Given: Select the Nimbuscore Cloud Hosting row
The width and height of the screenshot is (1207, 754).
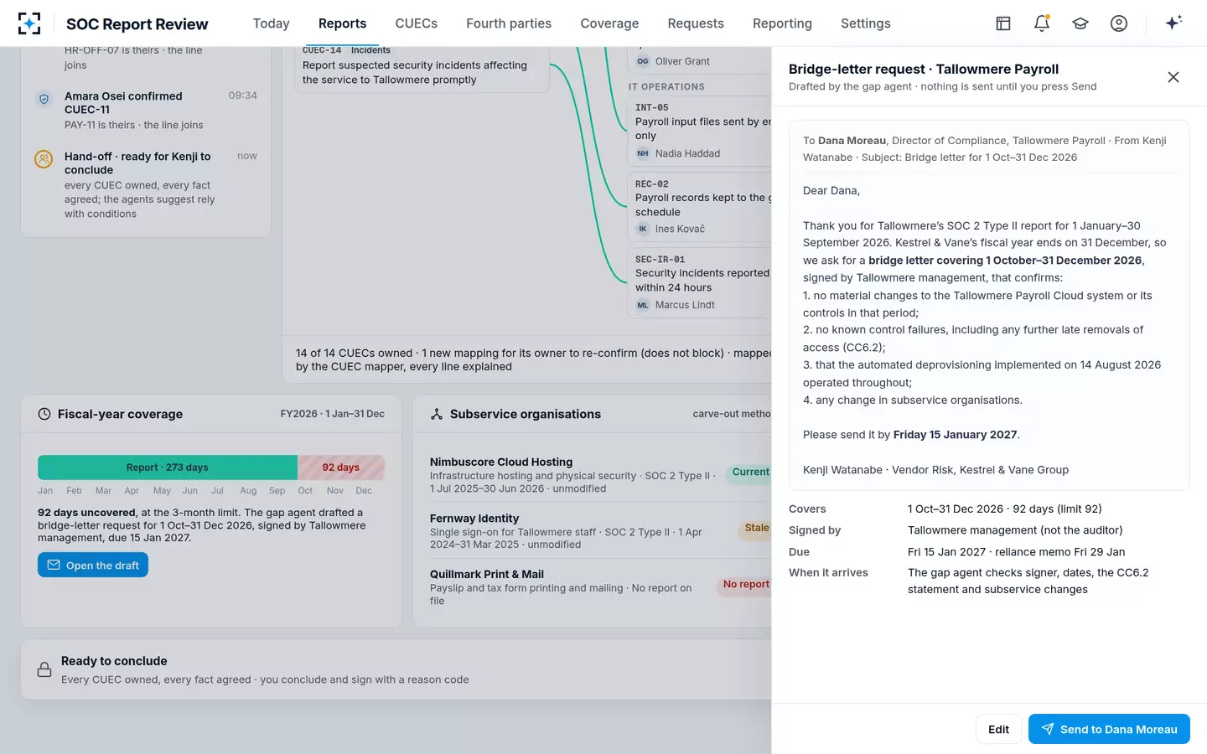Looking at the screenshot, I should (600, 474).
